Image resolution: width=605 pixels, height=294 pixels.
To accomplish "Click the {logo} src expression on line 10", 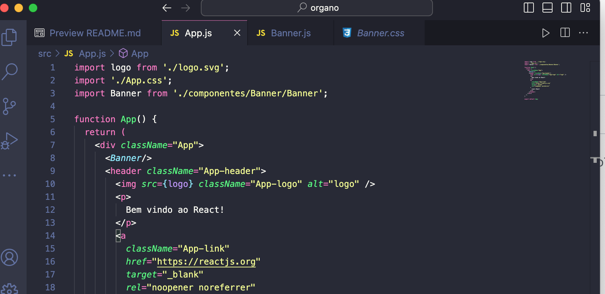I will click(178, 184).
